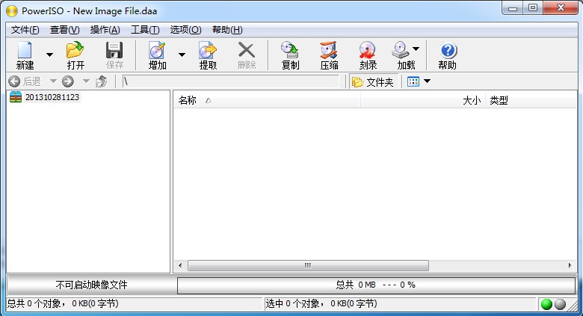Image resolution: width=583 pixels, height=316 pixels.
Task: Open the 选项(O) menu
Action: tap(185, 30)
